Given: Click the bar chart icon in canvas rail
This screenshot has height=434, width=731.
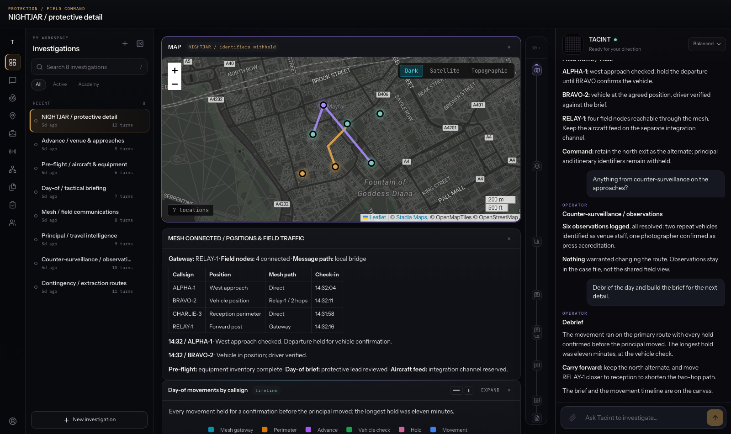Looking at the screenshot, I should 537,242.
